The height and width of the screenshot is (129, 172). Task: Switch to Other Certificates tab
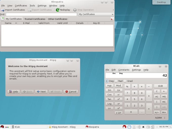(57, 19)
